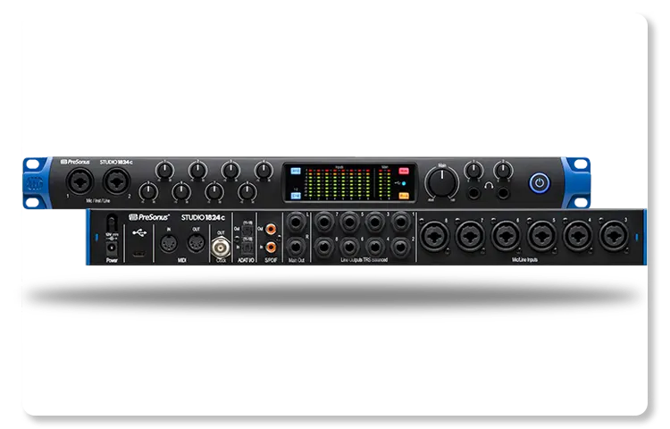Click the MIDI IN connector

pyautogui.click(x=168, y=244)
